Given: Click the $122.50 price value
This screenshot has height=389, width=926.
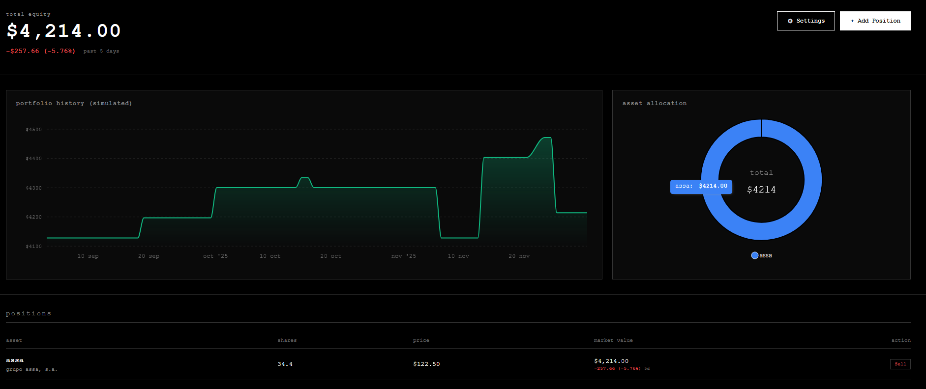Looking at the screenshot, I should (426, 364).
